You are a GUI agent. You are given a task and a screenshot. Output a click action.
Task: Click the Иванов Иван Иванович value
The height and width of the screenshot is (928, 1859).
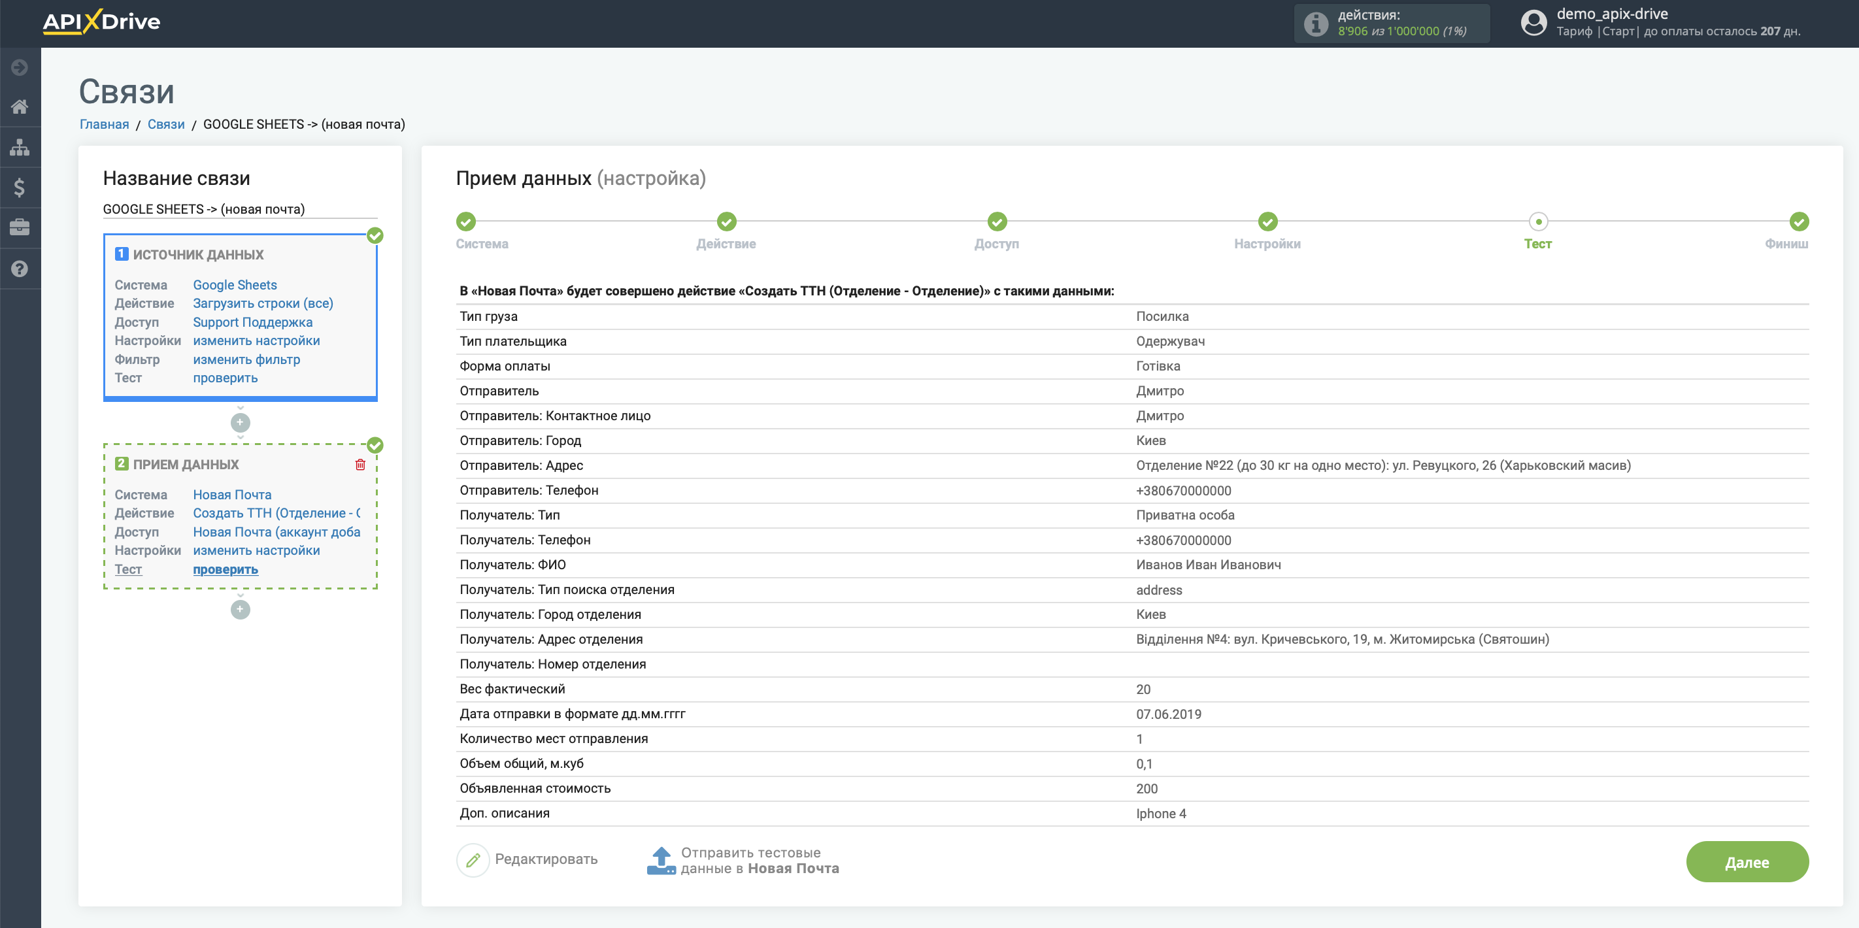click(1208, 564)
